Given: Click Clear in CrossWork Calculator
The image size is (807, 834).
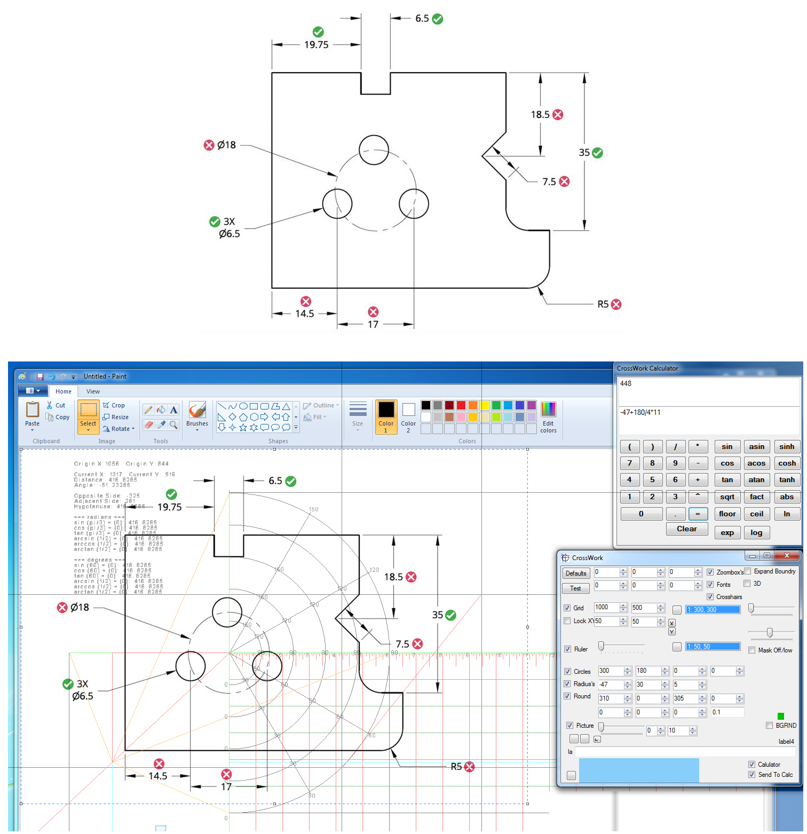Looking at the screenshot, I should click(x=687, y=529).
